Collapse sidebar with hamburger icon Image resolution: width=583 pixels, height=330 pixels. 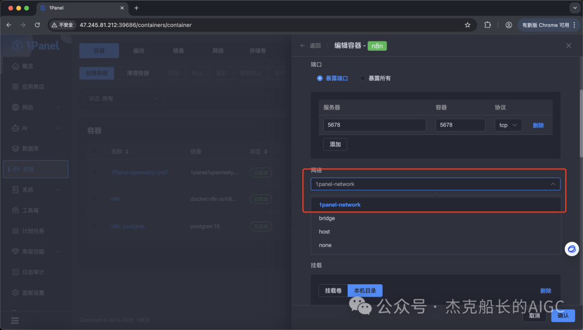(15, 321)
